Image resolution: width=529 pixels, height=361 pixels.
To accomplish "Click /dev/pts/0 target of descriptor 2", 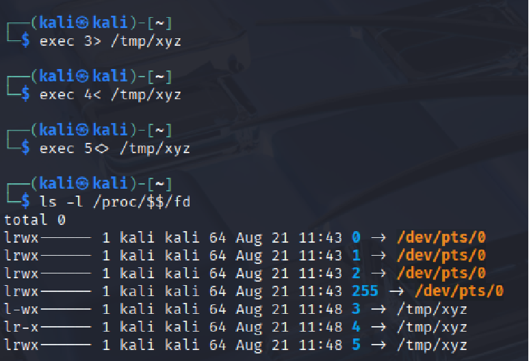I will pyautogui.click(x=441, y=273).
